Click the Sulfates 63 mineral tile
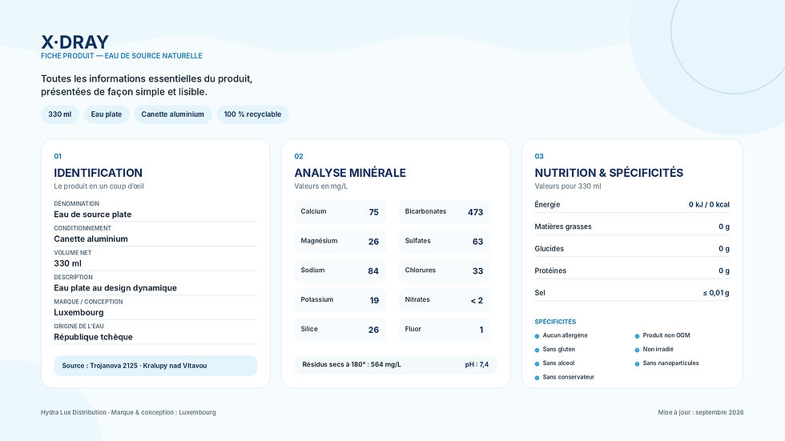 [x=445, y=242]
